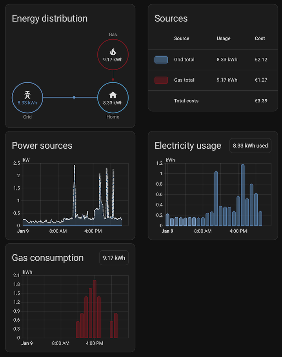Click the tallest red bar in Gas consumption
282x357 pixels.
[x=95, y=308]
